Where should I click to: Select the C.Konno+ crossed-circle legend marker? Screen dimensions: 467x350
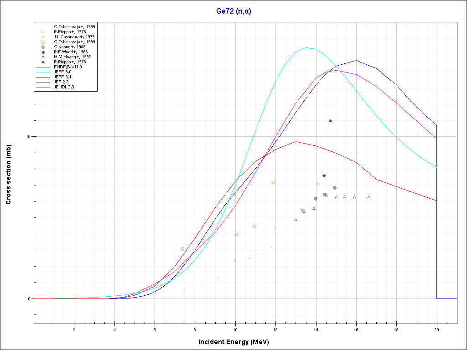pos(43,47)
